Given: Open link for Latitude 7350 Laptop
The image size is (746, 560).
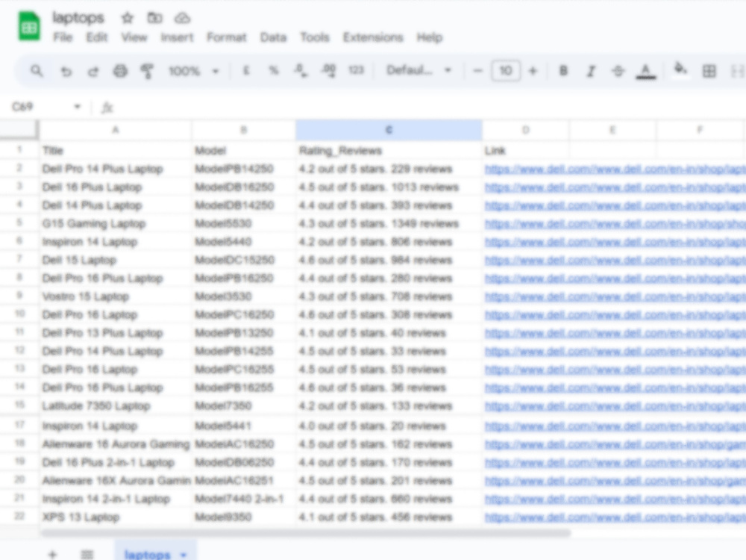Looking at the screenshot, I should click(615, 405).
